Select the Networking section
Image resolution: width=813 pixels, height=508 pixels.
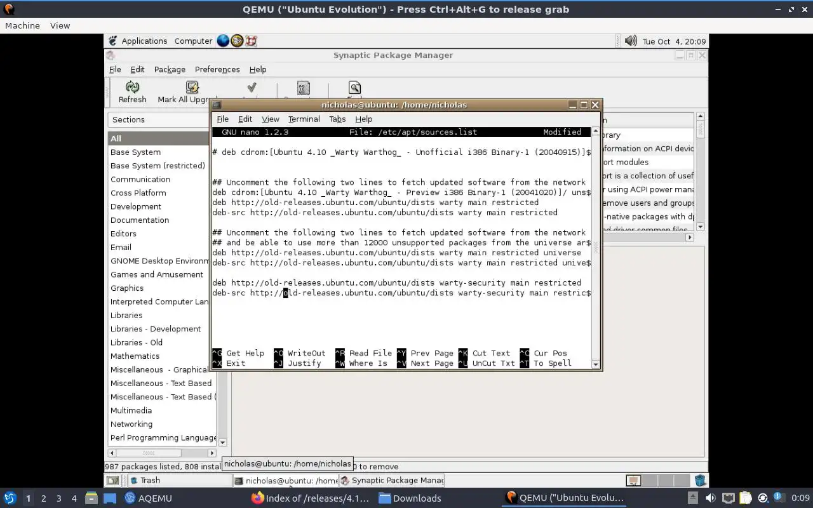tap(131, 424)
